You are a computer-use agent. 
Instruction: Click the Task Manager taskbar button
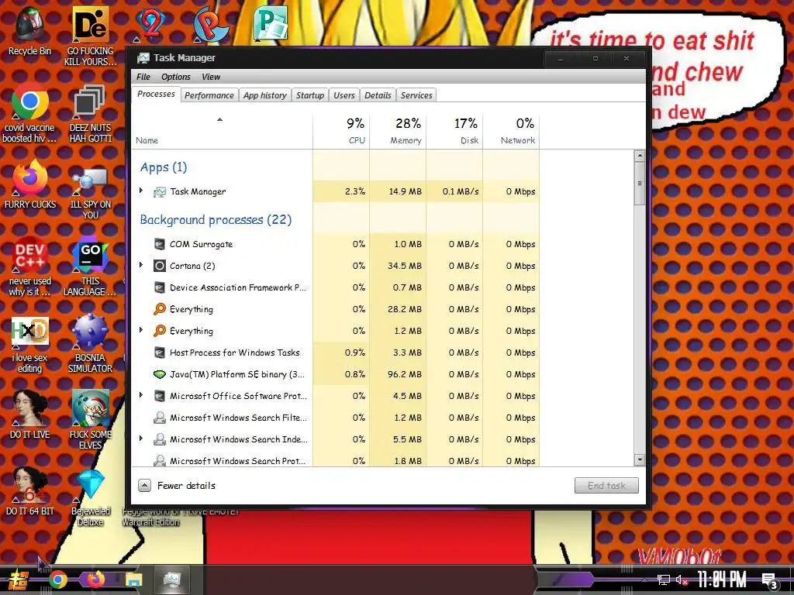tap(172, 580)
